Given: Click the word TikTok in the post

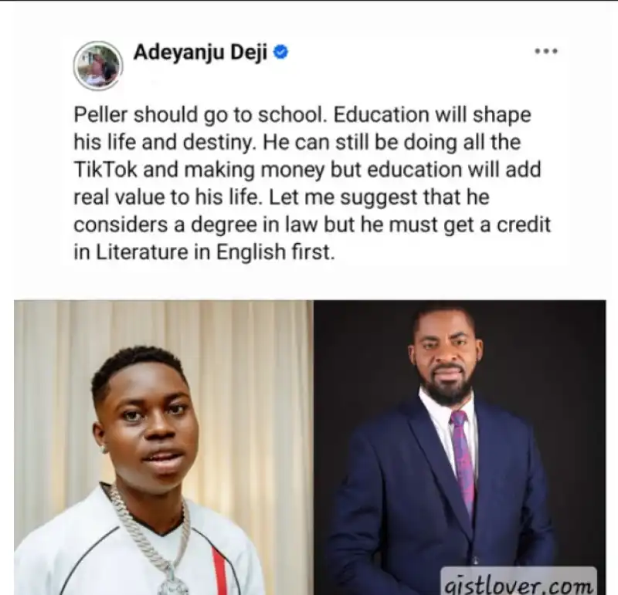Looking at the screenshot, I should point(106,170).
